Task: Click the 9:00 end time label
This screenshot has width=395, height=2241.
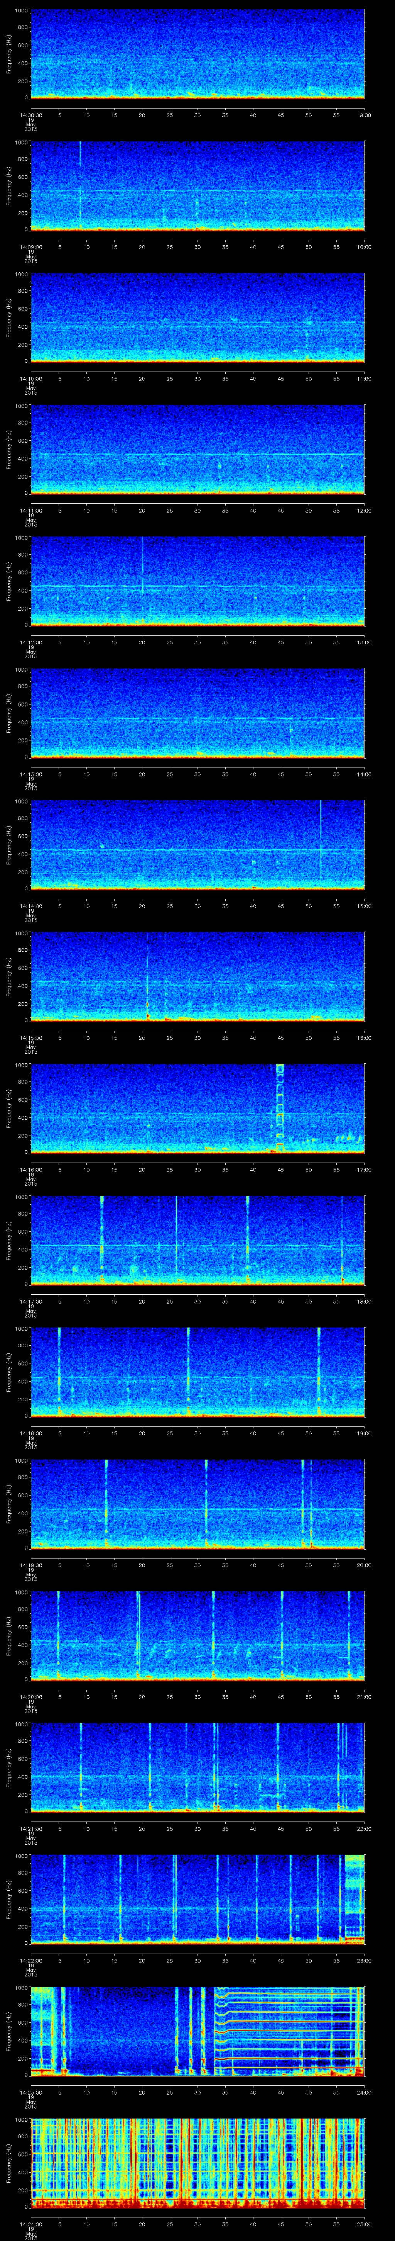Action: coord(365,115)
